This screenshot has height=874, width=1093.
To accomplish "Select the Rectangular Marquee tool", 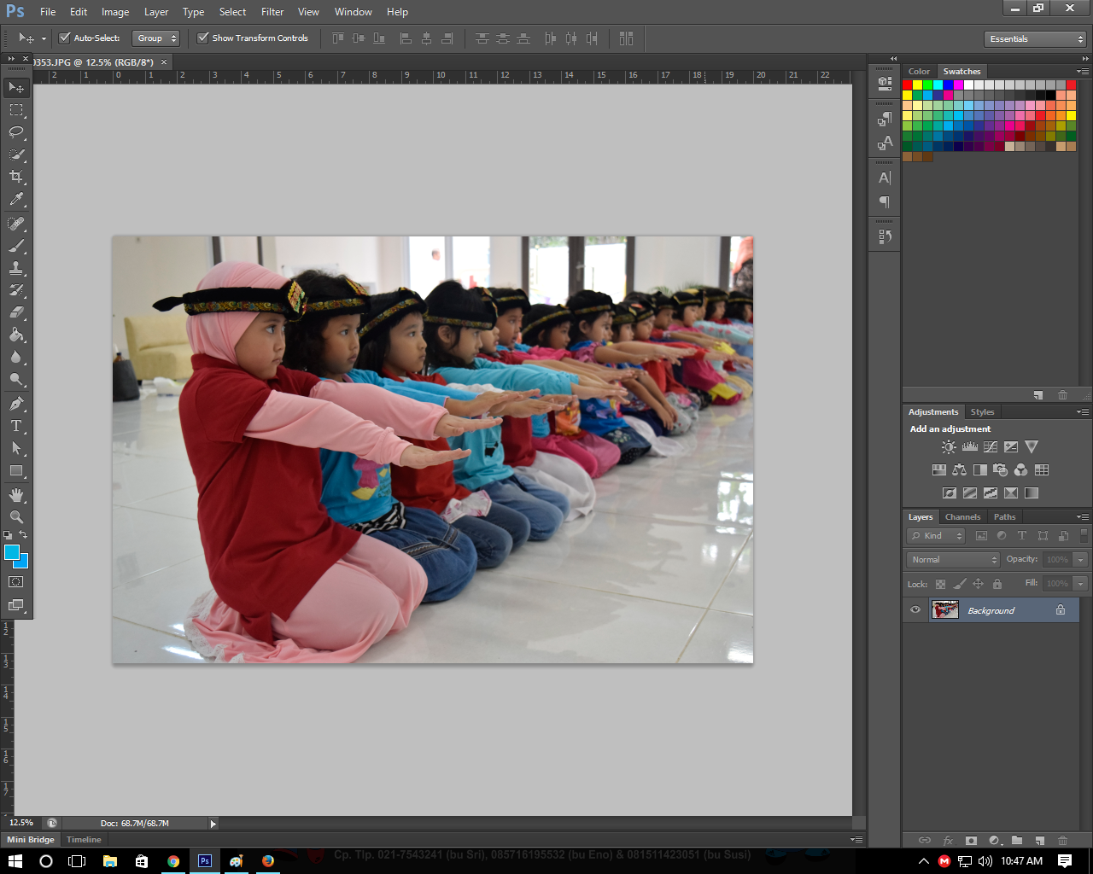I will [15, 109].
